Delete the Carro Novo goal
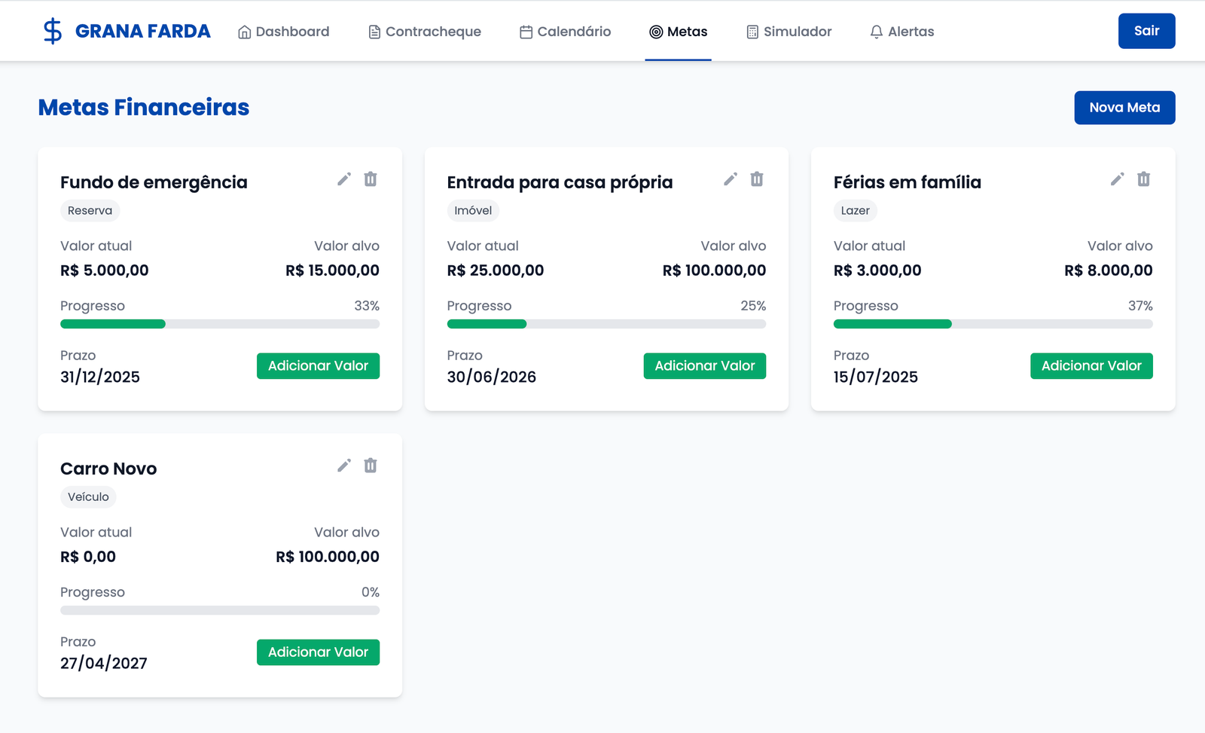Image resolution: width=1205 pixels, height=733 pixels. pos(371,466)
